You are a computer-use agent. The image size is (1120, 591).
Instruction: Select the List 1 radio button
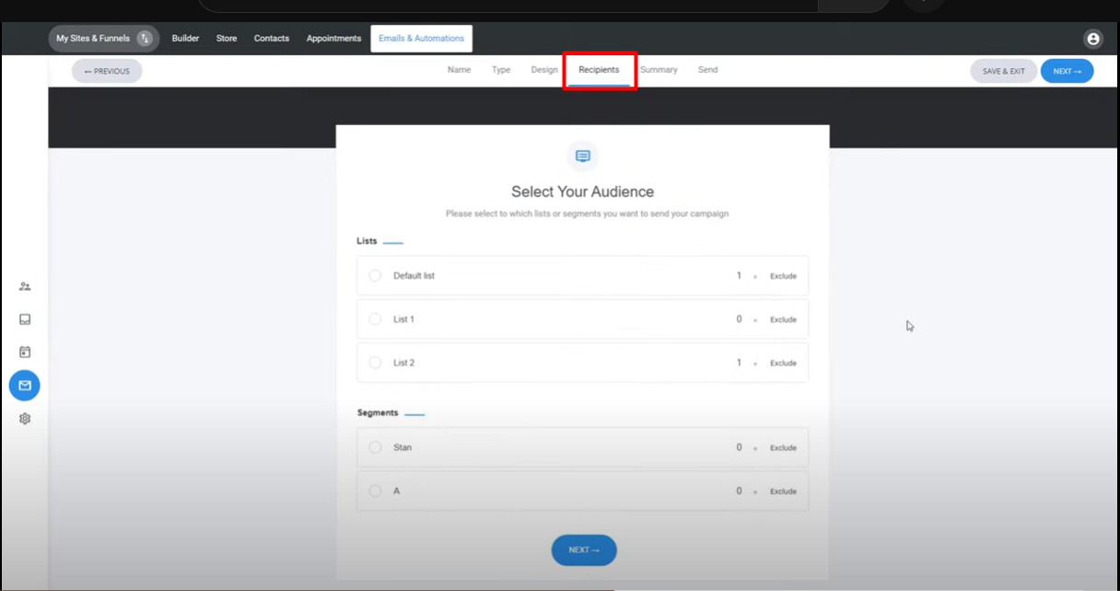pos(375,319)
